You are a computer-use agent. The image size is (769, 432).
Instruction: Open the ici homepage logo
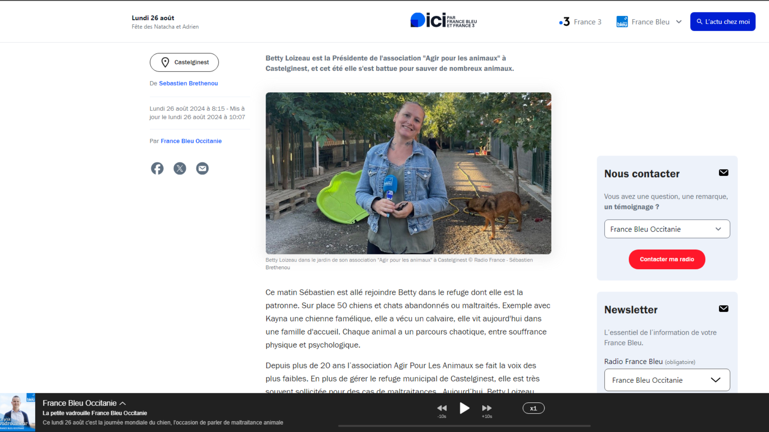(x=444, y=20)
